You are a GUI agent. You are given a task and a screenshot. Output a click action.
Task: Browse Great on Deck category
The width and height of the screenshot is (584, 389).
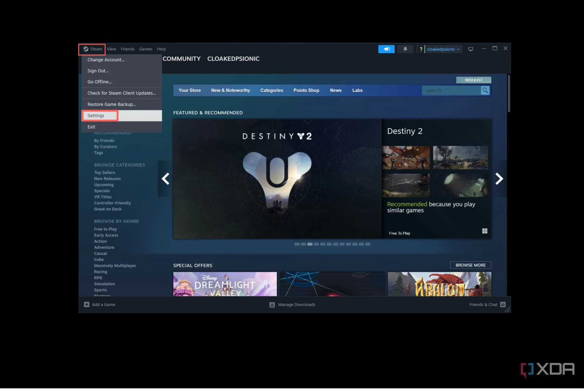[108, 209]
